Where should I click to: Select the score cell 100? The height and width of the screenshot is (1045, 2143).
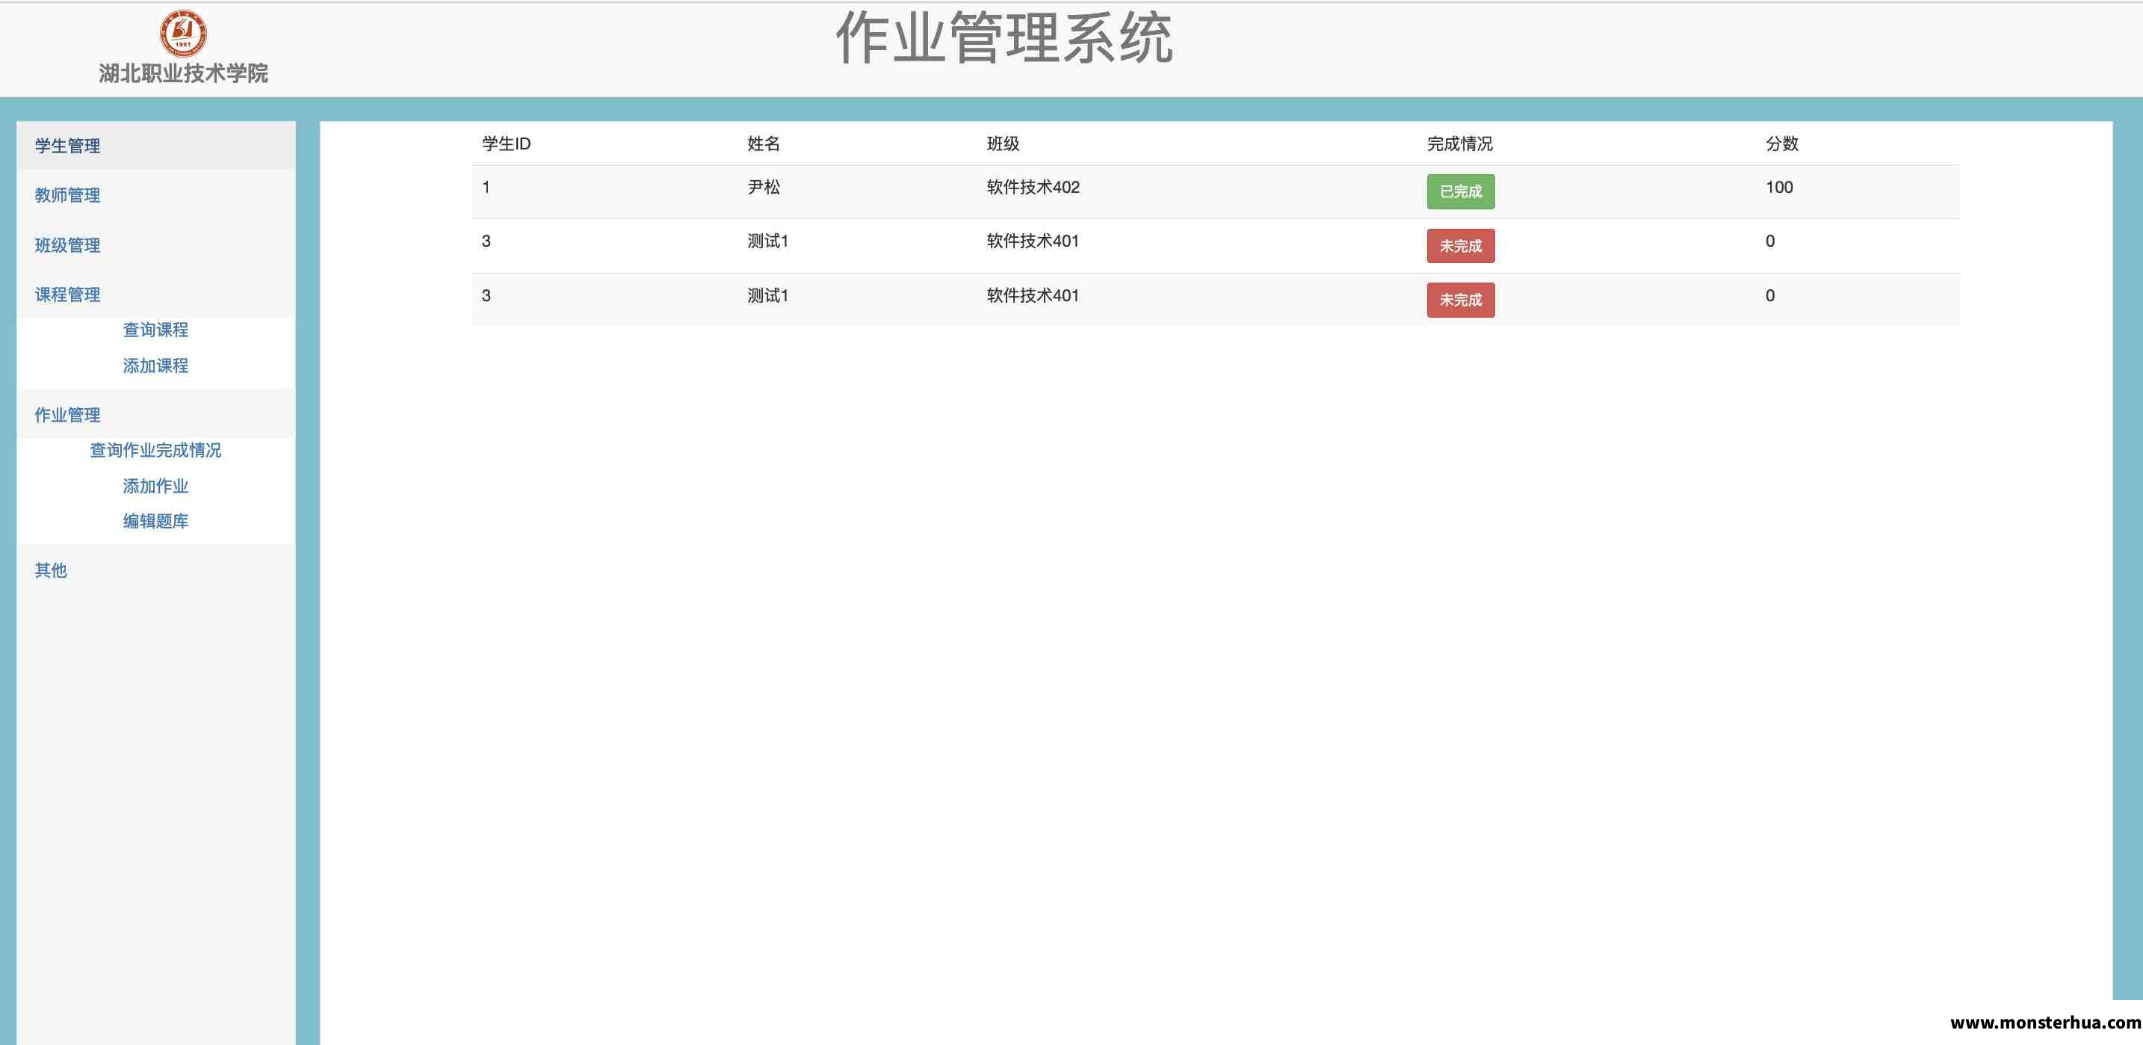(1778, 187)
